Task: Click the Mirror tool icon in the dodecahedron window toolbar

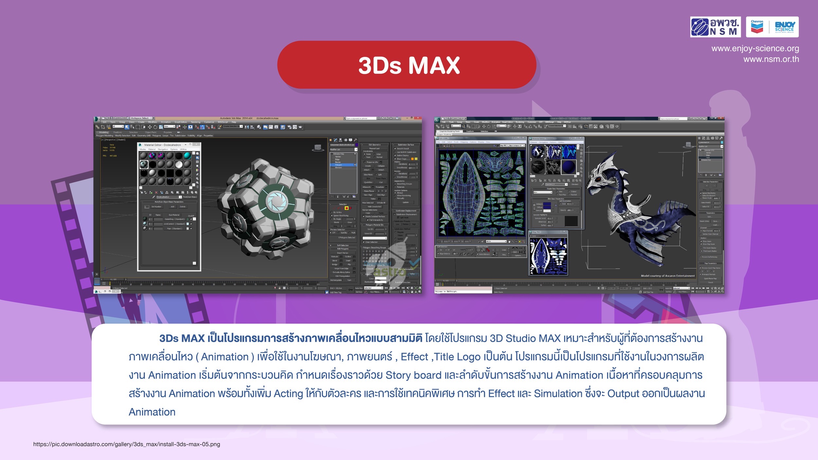Action: point(247,127)
